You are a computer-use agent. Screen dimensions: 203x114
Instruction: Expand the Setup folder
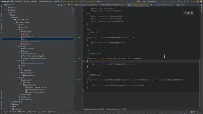pyautogui.click(x=17, y=66)
